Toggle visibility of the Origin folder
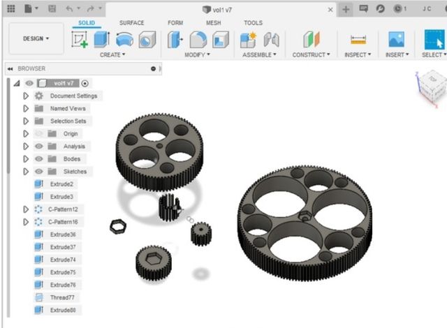 (39, 134)
